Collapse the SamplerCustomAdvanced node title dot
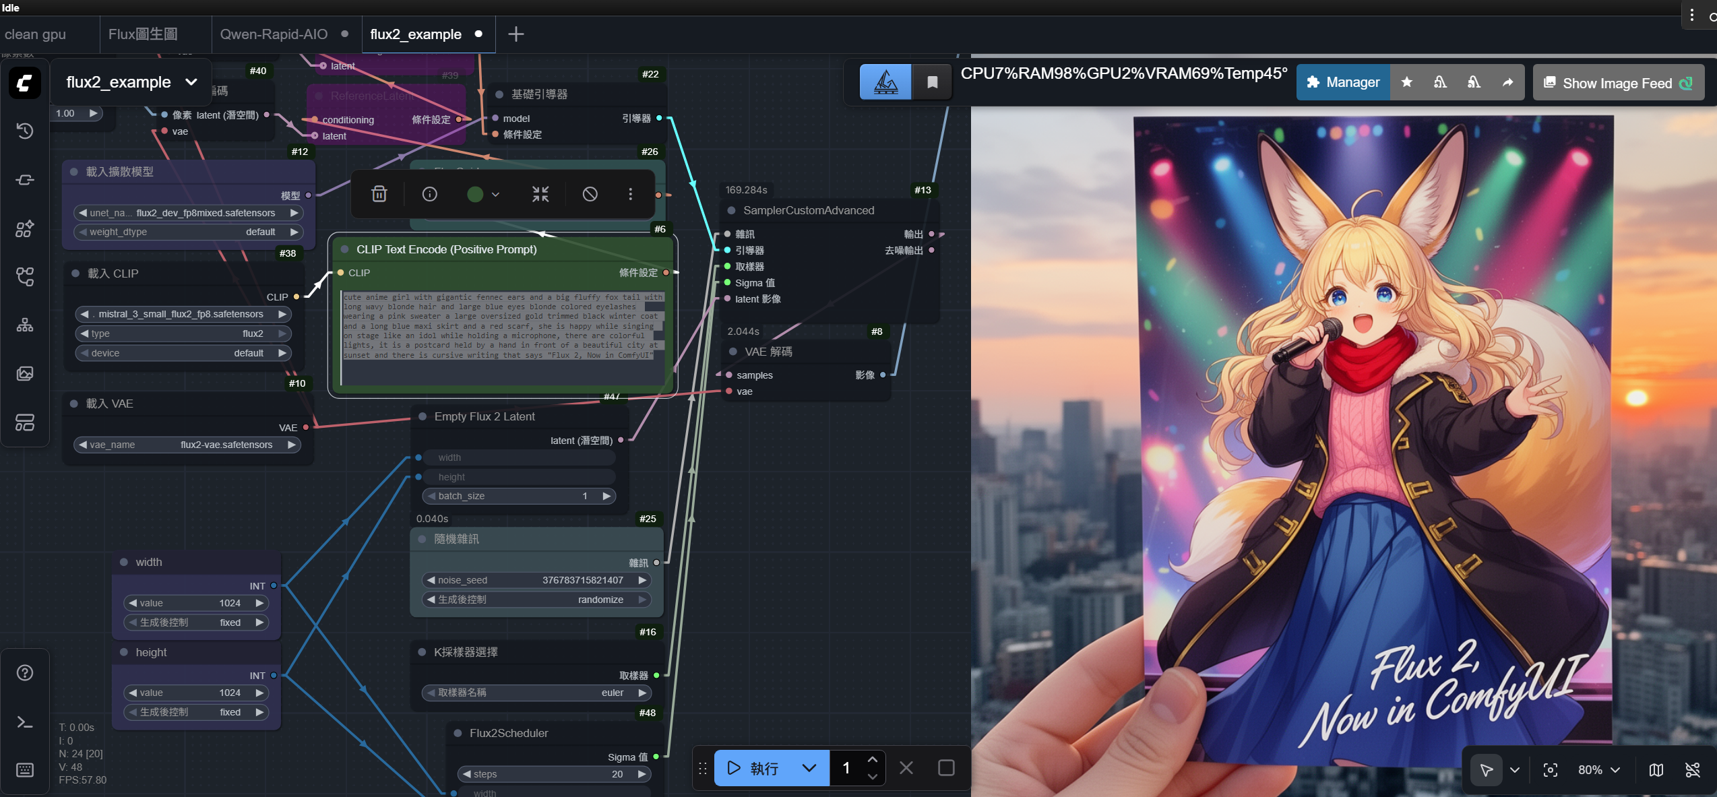 731,210
